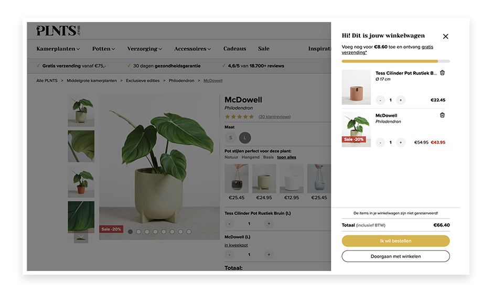Open the Verzorging dropdown menu

pos(144,49)
